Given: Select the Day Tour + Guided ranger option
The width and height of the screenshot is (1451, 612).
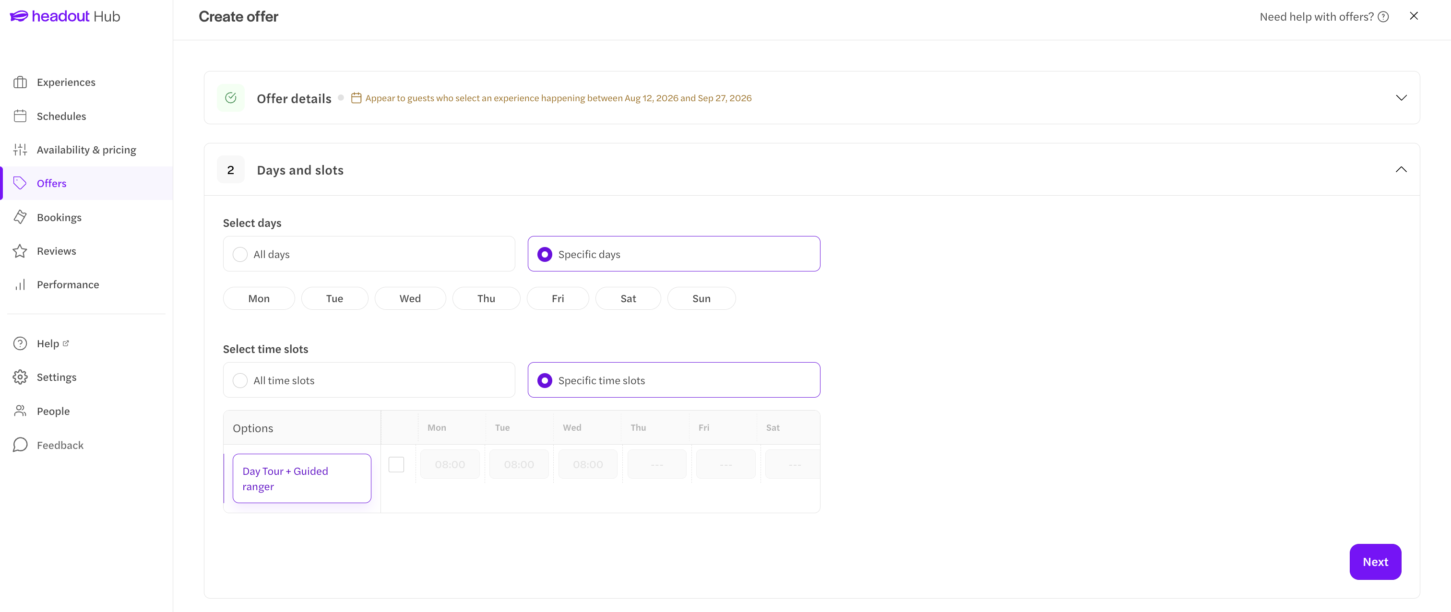Looking at the screenshot, I should coord(302,479).
